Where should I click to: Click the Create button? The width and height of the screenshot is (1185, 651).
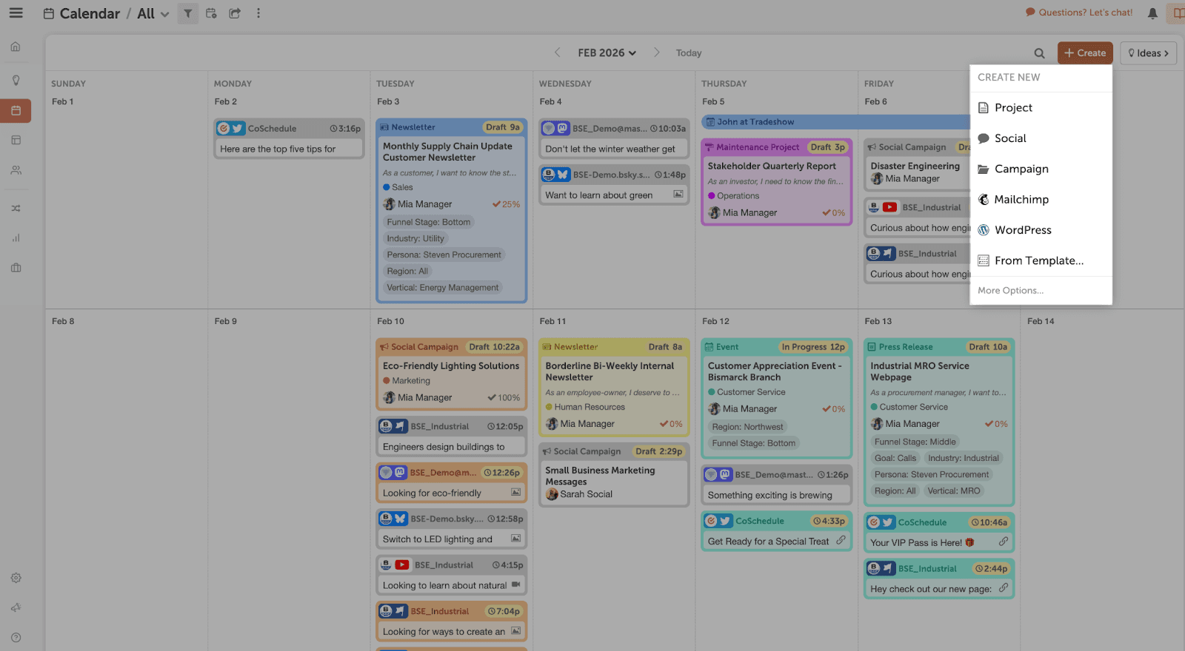click(x=1085, y=53)
